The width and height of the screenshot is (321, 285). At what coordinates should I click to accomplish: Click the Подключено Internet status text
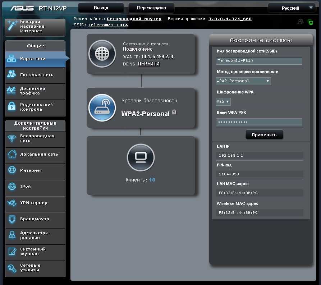(138, 49)
